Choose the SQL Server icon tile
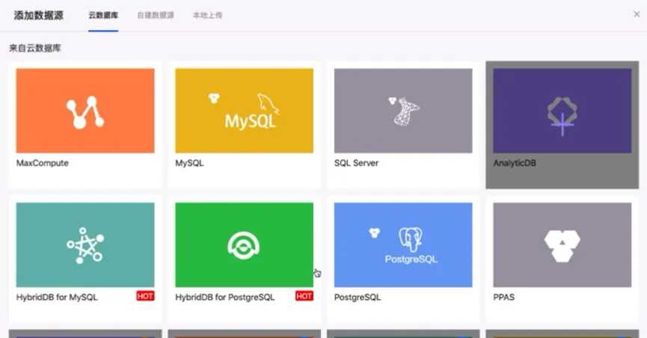Image resolution: width=647 pixels, height=338 pixels. pos(403,111)
